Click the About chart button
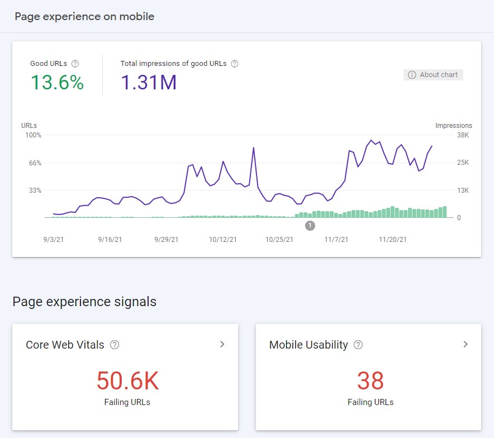Screen dimensions: 494x438 (433, 75)
